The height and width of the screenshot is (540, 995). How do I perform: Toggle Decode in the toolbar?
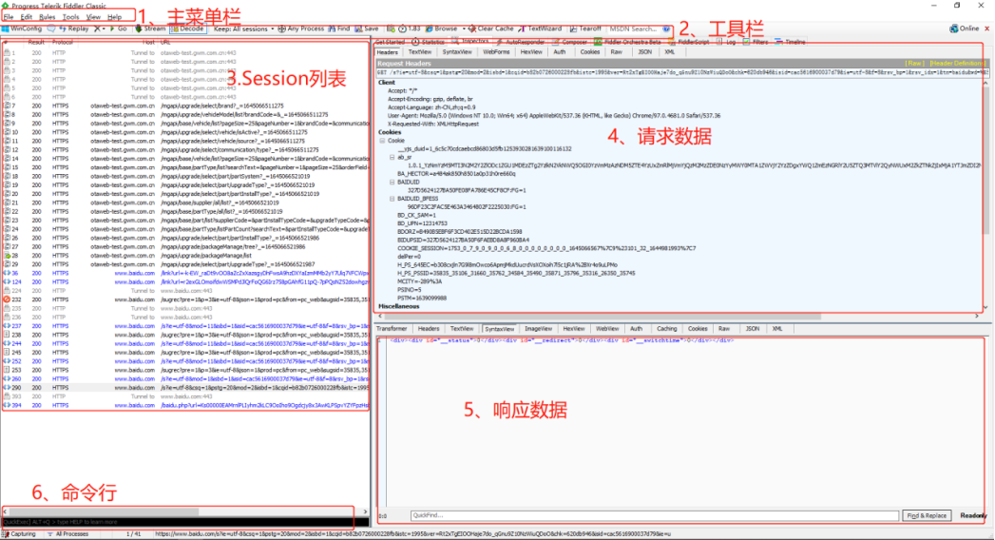coord(187,29)
